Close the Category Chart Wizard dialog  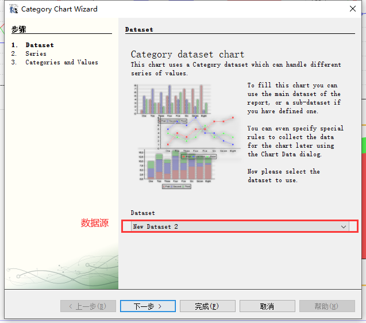click(x=353, y=9)
